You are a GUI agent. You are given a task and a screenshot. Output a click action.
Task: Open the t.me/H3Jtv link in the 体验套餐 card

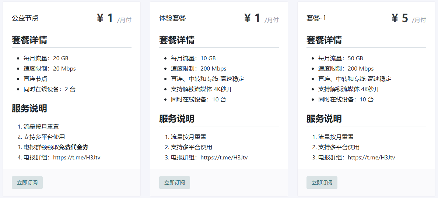pyautogui.click(x=224, y=157)
